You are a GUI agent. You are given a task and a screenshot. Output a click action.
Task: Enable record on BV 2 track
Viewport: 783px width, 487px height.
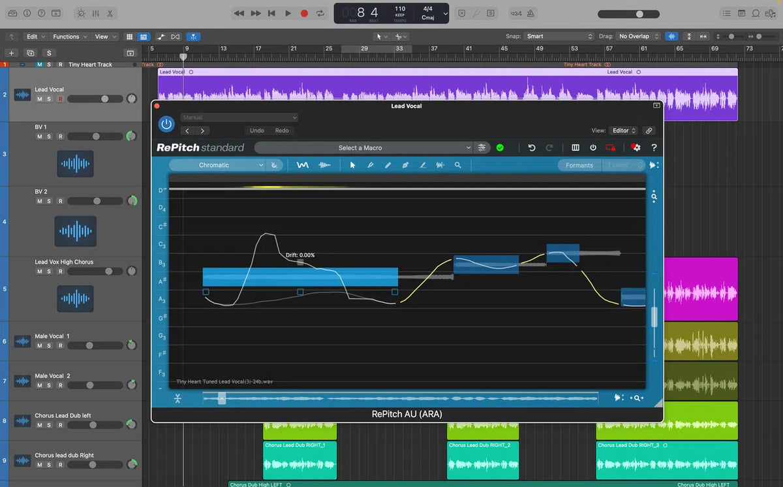(x=60, y=201)
